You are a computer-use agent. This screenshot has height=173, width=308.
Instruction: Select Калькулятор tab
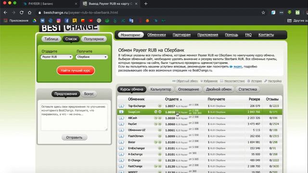(161, 89)
